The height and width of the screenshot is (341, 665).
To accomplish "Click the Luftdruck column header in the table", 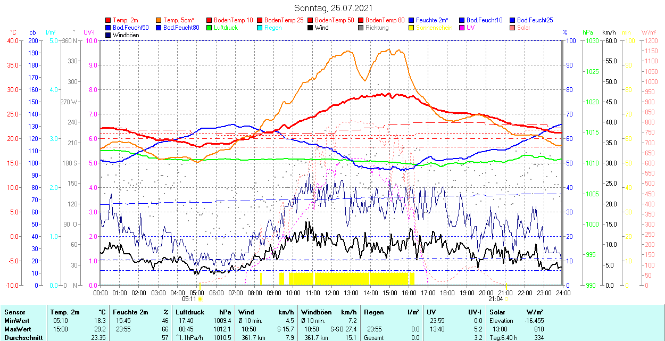I will coord(190,312).
